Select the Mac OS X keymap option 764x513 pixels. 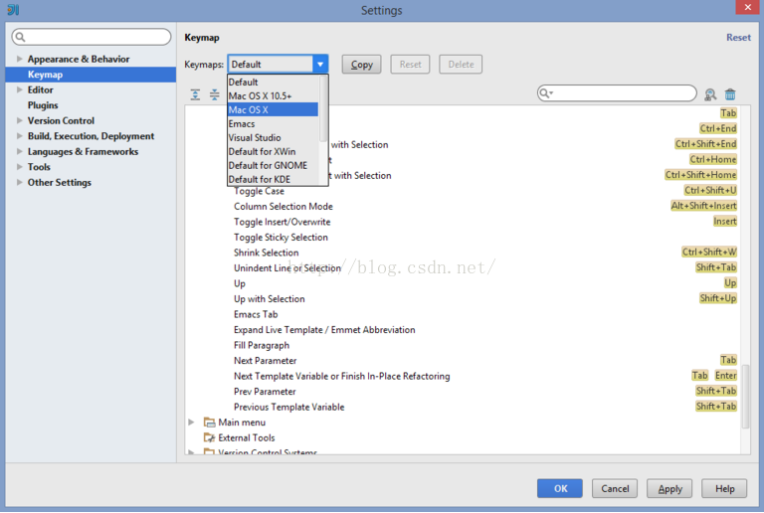273,109
